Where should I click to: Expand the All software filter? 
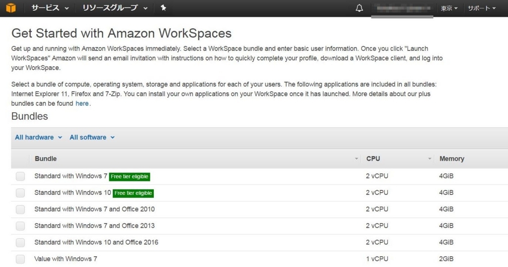(x=92, y=137)
